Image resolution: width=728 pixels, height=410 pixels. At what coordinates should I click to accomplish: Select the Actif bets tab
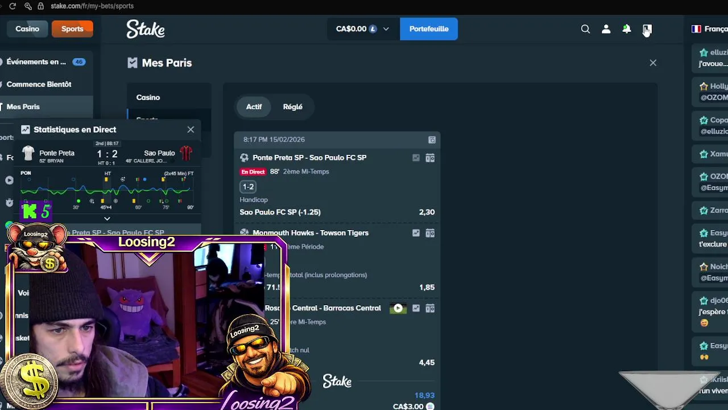click(254, 106)
